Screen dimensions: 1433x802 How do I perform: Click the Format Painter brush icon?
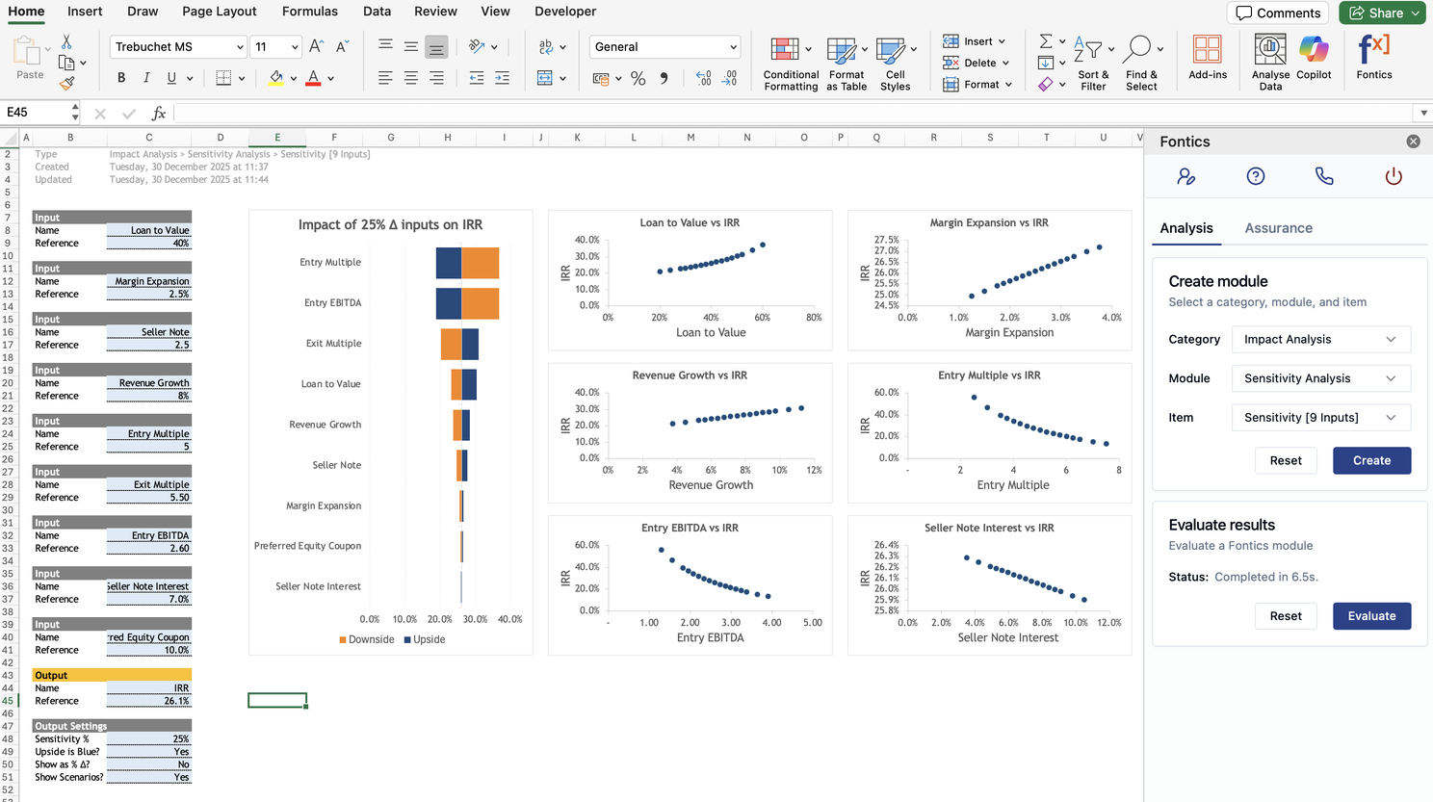pyautogui.click(x=66, y=84)
